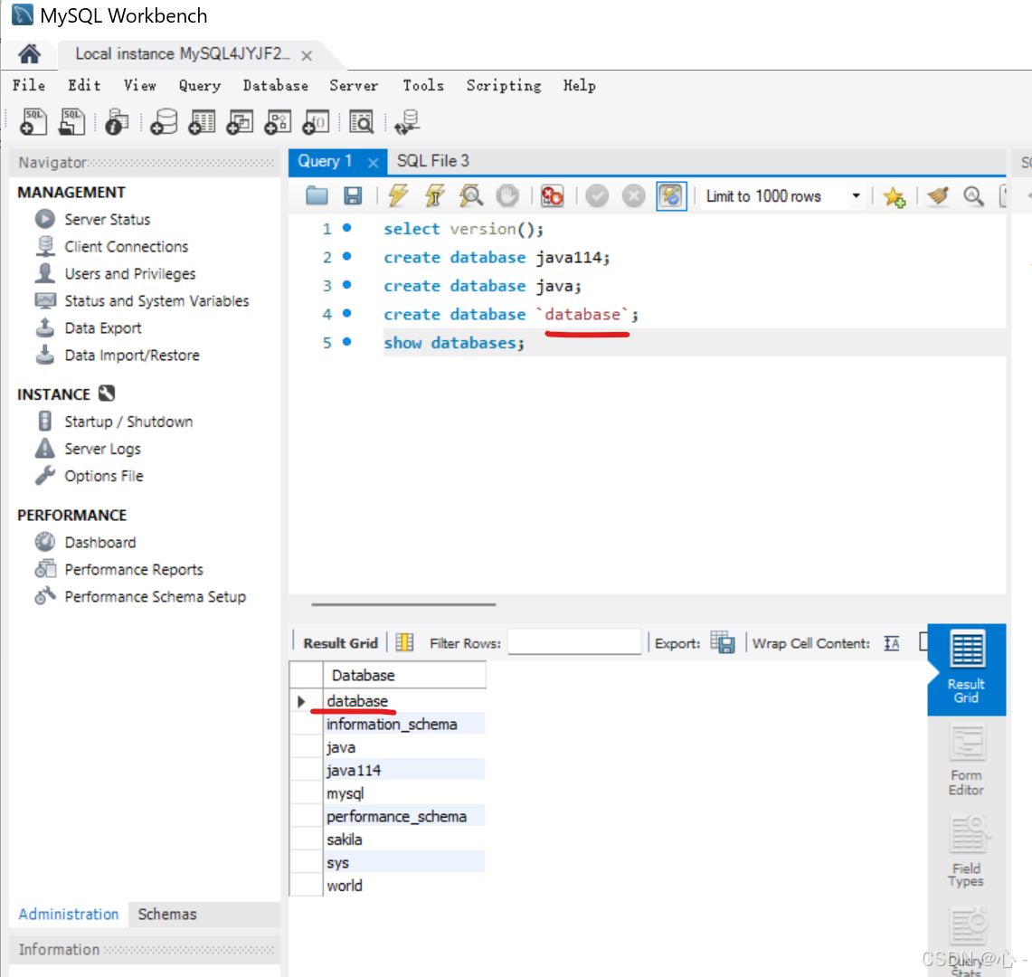Create a new view icon
Viewport: 1032px width, 977px height.
(241, 122)
